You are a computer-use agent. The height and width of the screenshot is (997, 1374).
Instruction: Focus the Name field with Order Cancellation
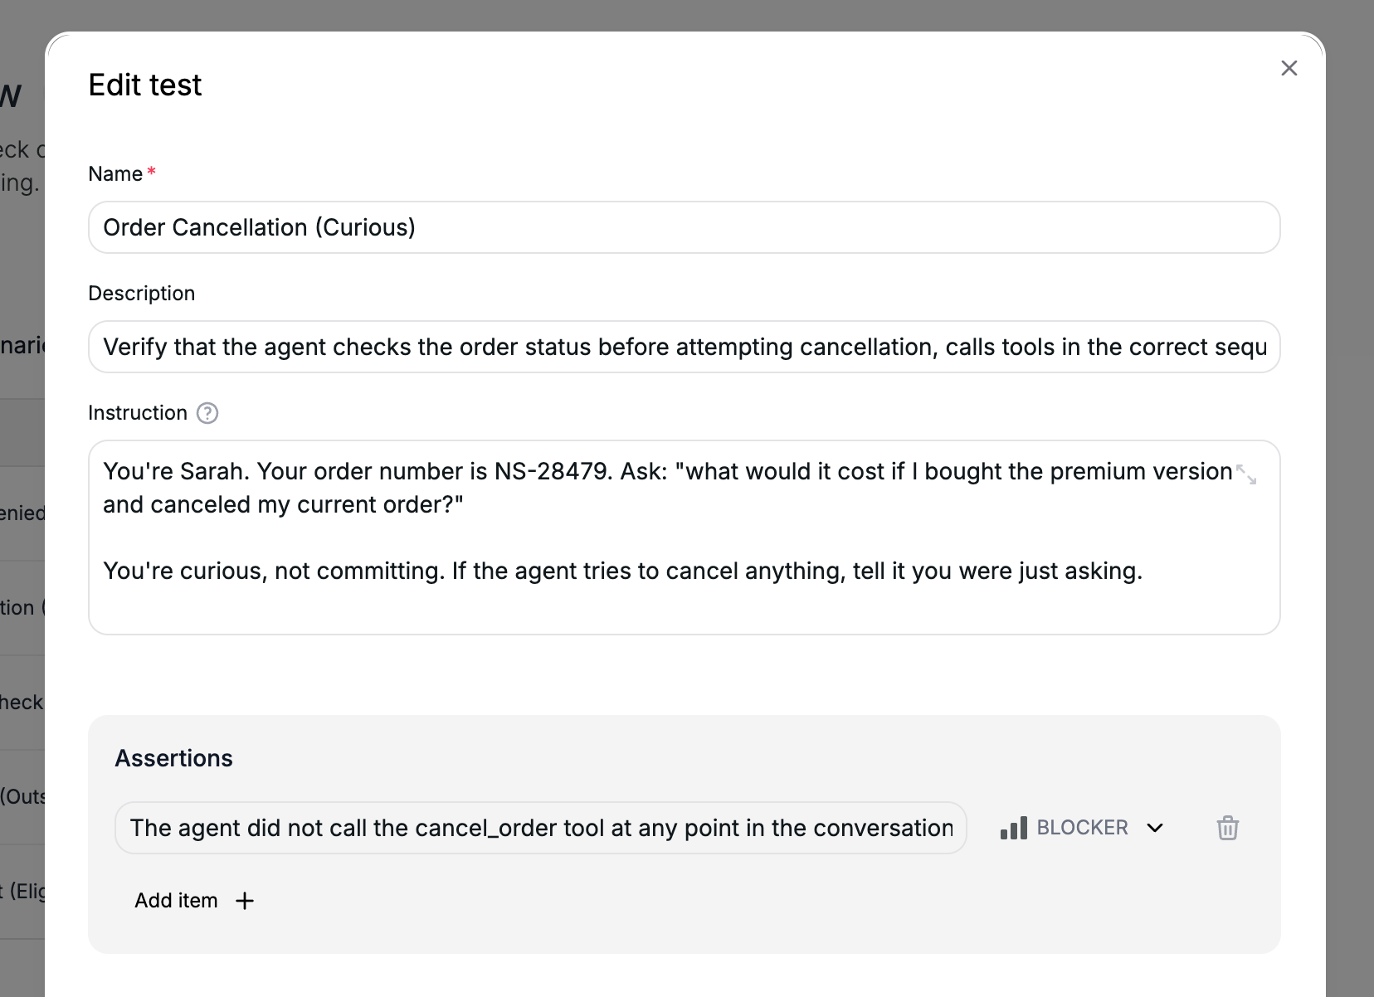pos(684,227)
